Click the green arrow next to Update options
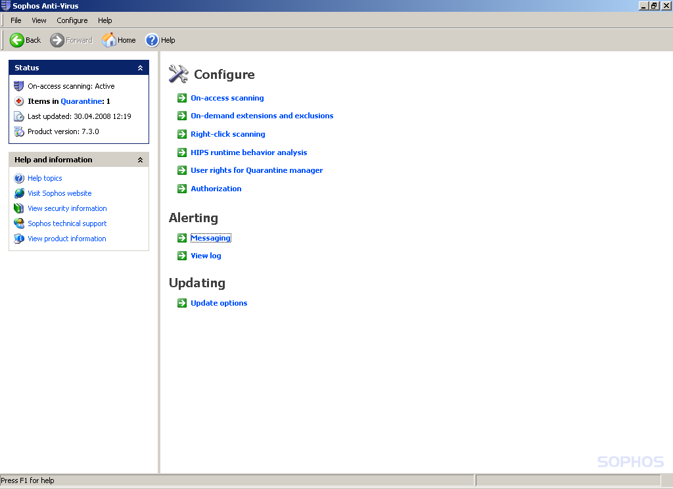The width and height of the screenshot is (673, 489). click(182, 303)
